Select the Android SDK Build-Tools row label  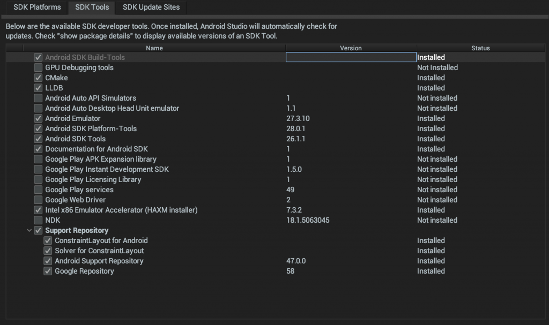pos(85,57)
